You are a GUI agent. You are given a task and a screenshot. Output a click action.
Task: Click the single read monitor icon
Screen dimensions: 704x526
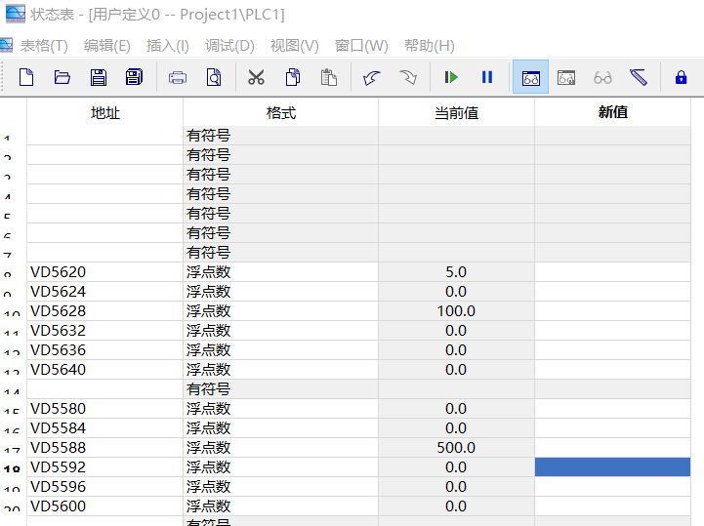(566, 78)
